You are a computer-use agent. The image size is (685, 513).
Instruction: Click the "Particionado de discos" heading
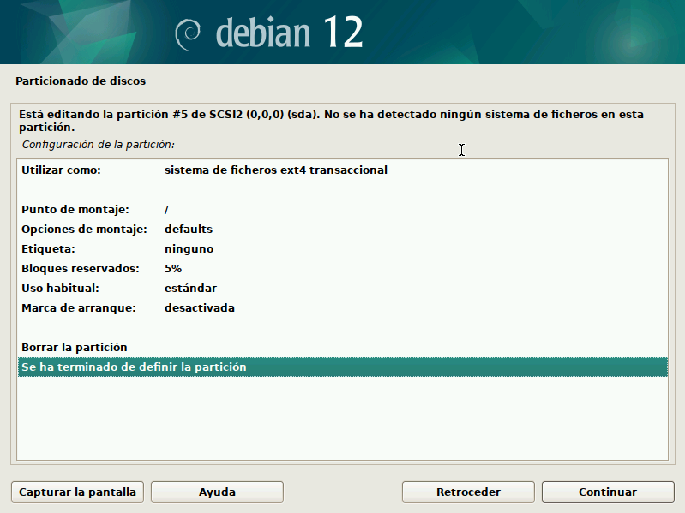(81, 81)
